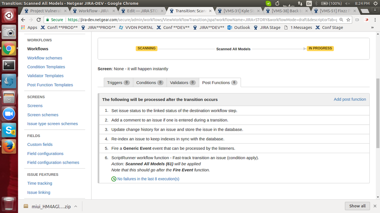The width and height of the screenshot is (380, 213).
Task: Click the green checkmark tray icon
Action: 268,3
